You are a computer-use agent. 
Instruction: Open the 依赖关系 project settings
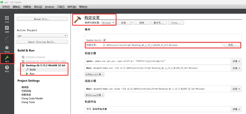[x=26, y=95]
